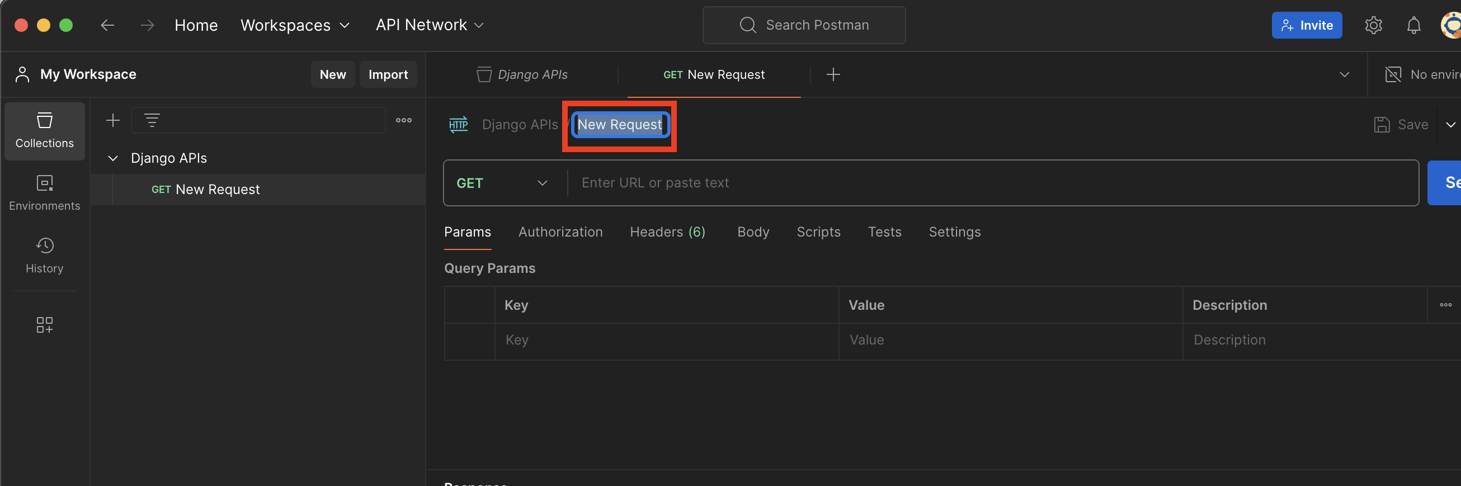Click the filter collections icon
1461x486 pixels.
click(x=152, y=120)
